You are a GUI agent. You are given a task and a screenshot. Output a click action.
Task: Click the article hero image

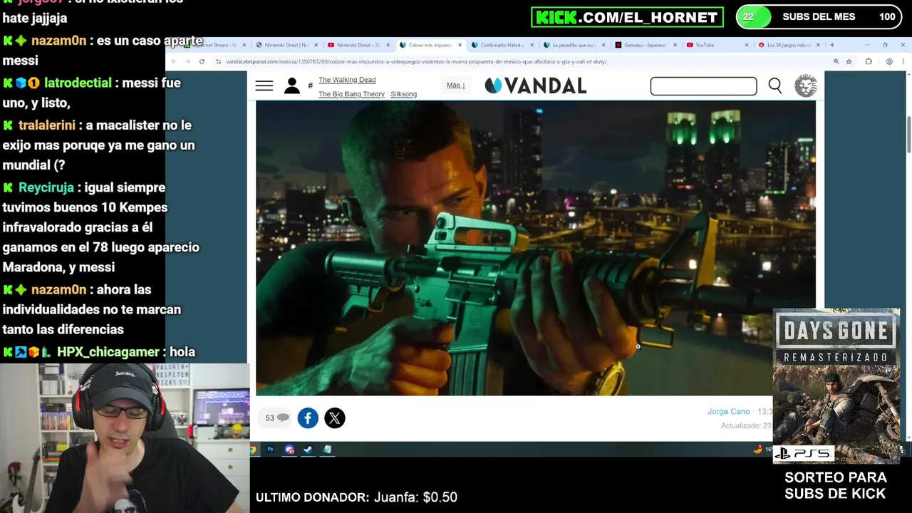tap(536, 248)
